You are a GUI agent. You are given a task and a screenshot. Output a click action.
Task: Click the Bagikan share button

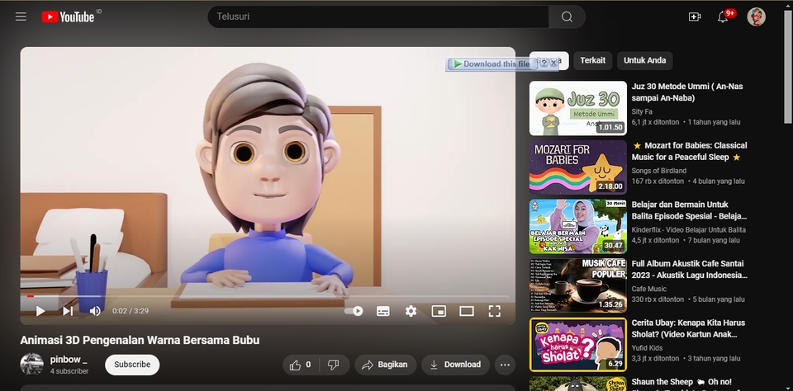coord(386,365)
